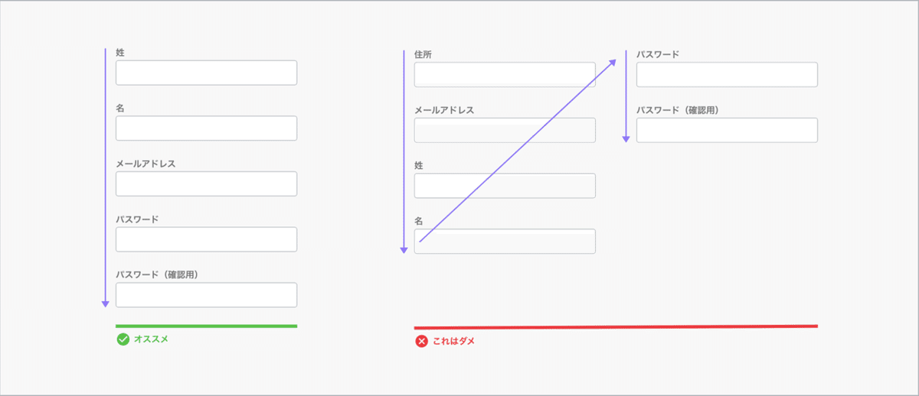Click the 住所 address input field

[x=505, y=75]
